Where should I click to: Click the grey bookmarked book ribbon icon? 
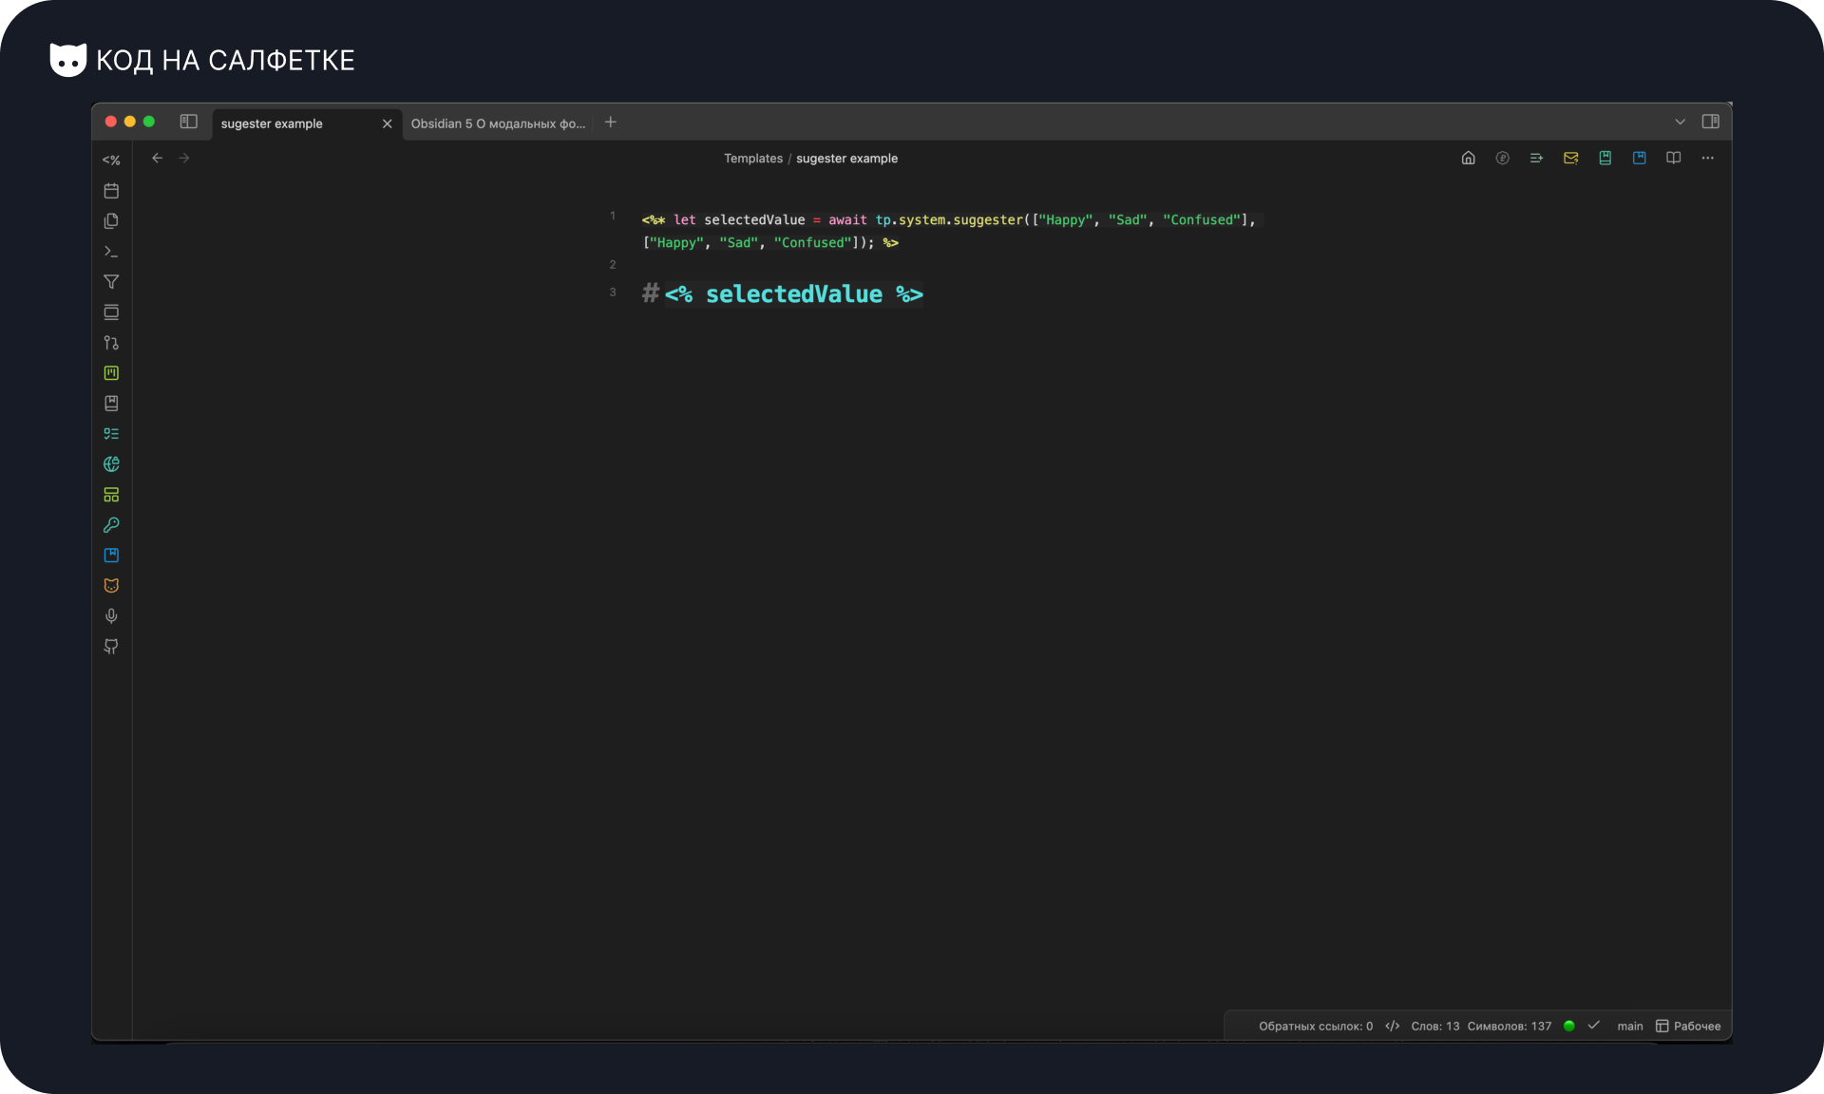111,404
